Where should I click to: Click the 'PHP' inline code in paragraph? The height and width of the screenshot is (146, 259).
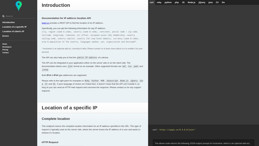point(102,81)
